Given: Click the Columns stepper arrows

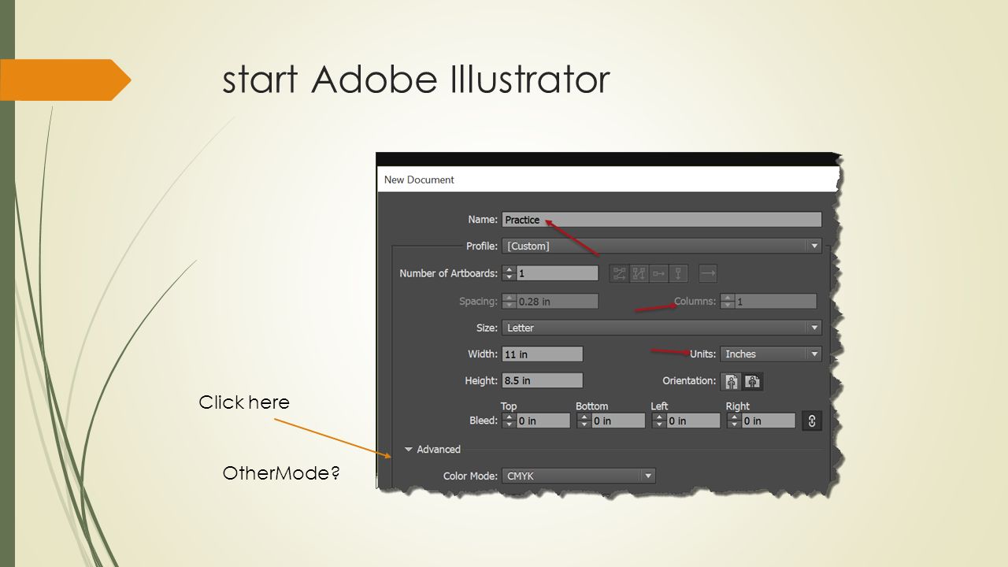Looking at the screenshot, I should pos(728,301).
